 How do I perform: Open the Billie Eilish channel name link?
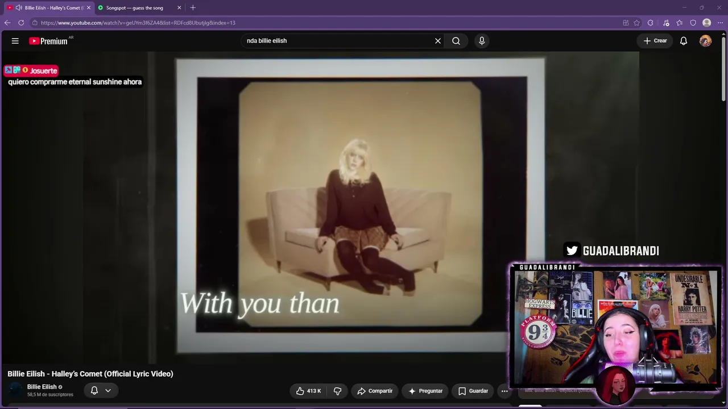[x=42, y=387]
